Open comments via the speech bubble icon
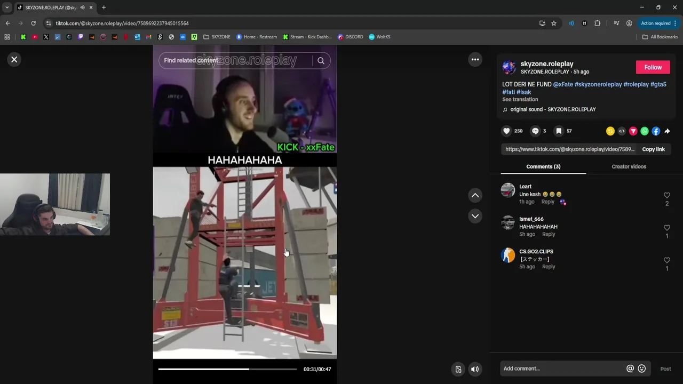The image size is (683, 384). pyautogui.click(x=535, y=131)
